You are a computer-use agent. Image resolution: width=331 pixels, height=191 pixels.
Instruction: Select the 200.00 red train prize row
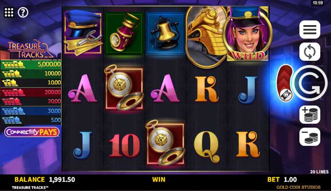(x=31, y=92)
